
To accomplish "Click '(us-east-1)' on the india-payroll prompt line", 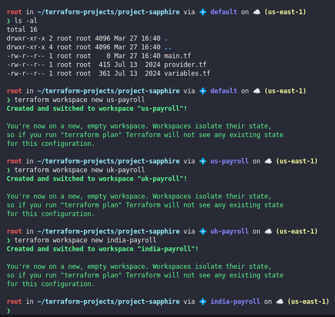I will click(308, 302).
